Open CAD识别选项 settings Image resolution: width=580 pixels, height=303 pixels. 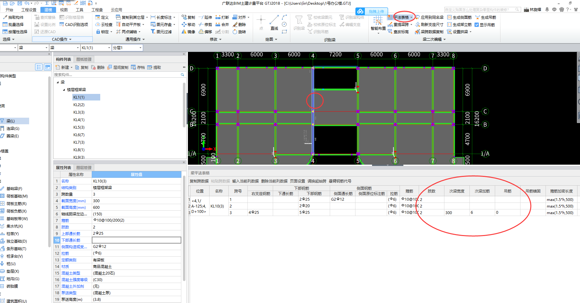pyautogui.click(x=74, y=24)
